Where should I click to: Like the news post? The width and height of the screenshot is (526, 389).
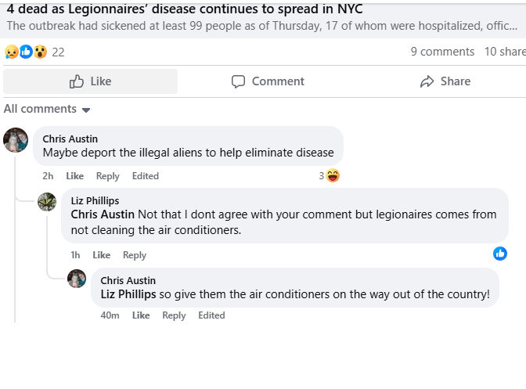(91, 81)
